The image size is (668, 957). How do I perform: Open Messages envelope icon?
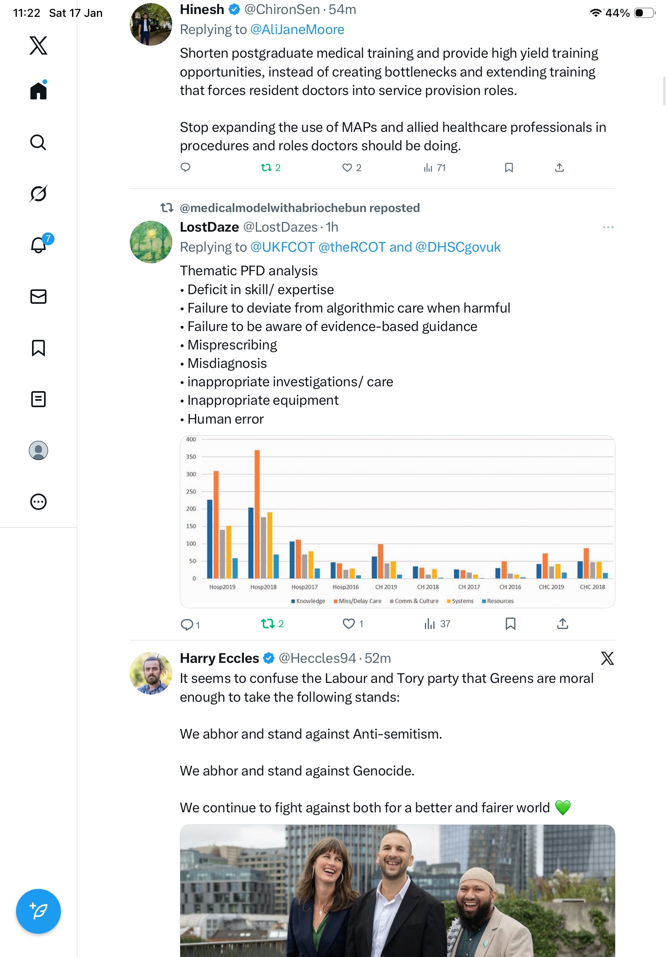(x=38, y=296)
